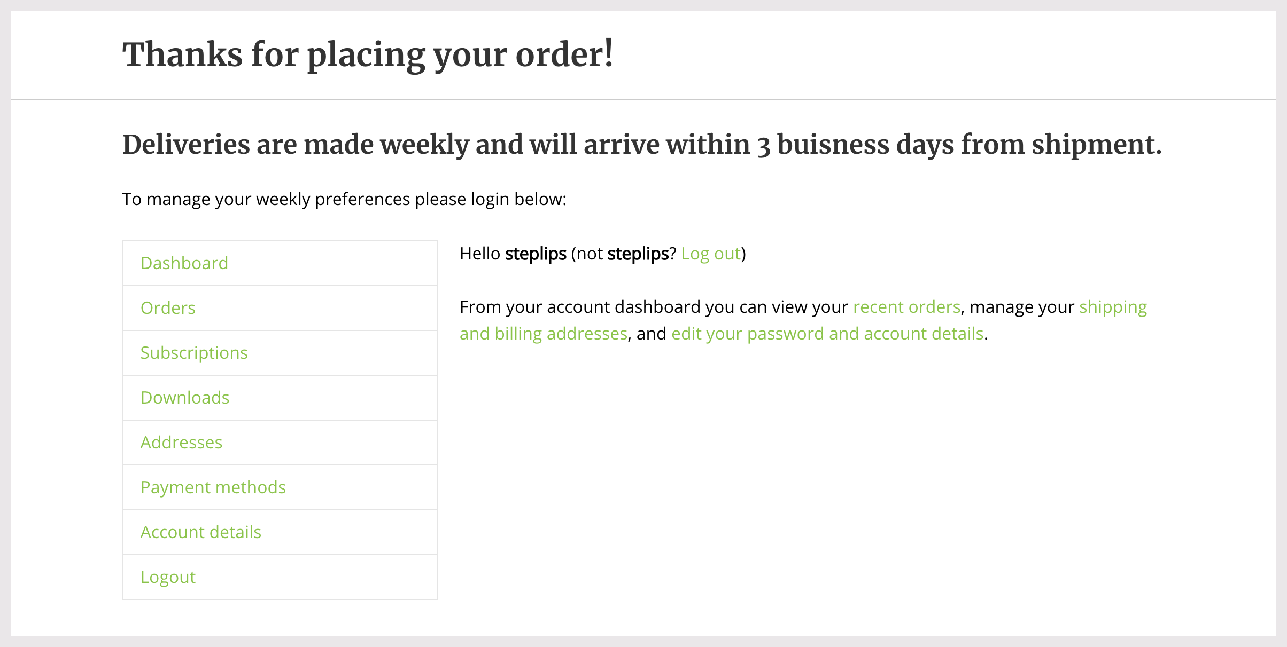Click the 'Thanks for placing your order!' heading

pyautogui.click(x=368, y=54)
